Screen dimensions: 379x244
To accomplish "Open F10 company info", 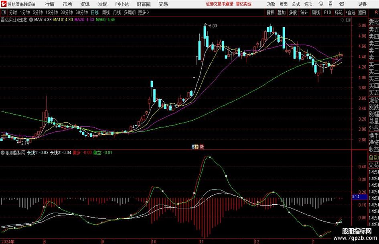I will coord(327,12).
